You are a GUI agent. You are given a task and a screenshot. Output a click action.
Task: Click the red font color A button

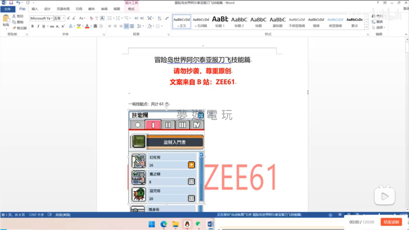(87, 26)
